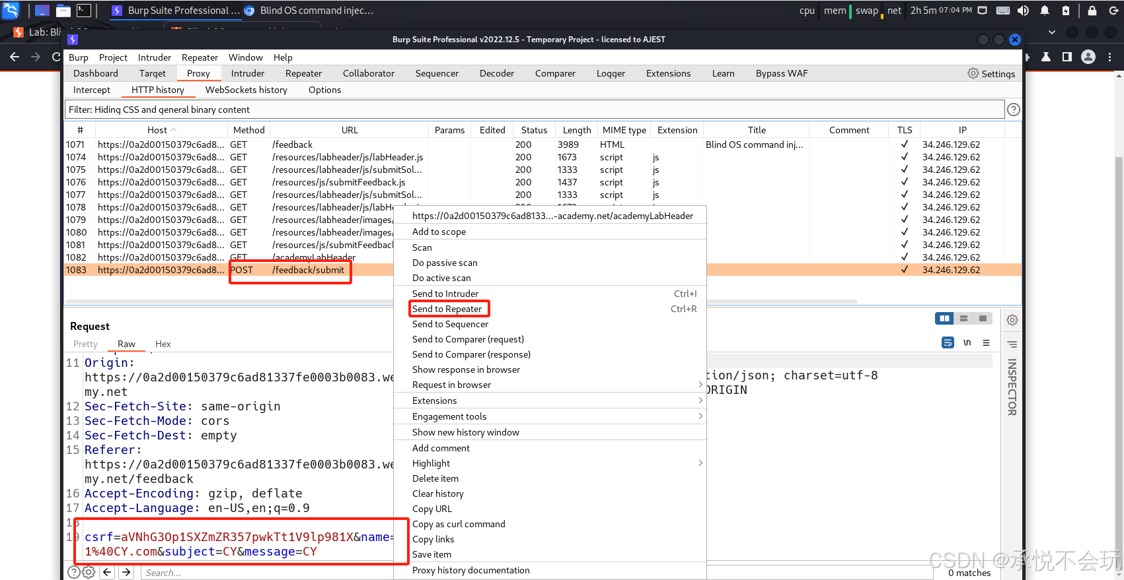Click the on-screen keyboard icon in panel

coord(1002,11)
